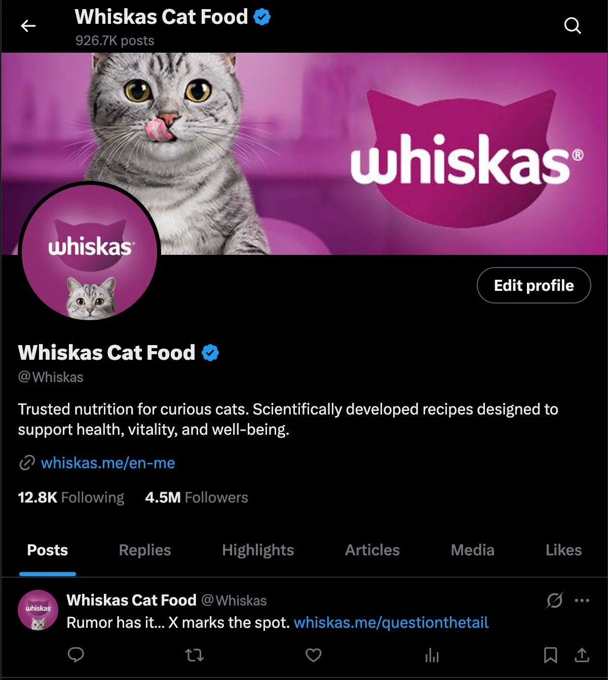Open the Highlights tab
This screenshot has height=680, width=608.
[258, 550]
